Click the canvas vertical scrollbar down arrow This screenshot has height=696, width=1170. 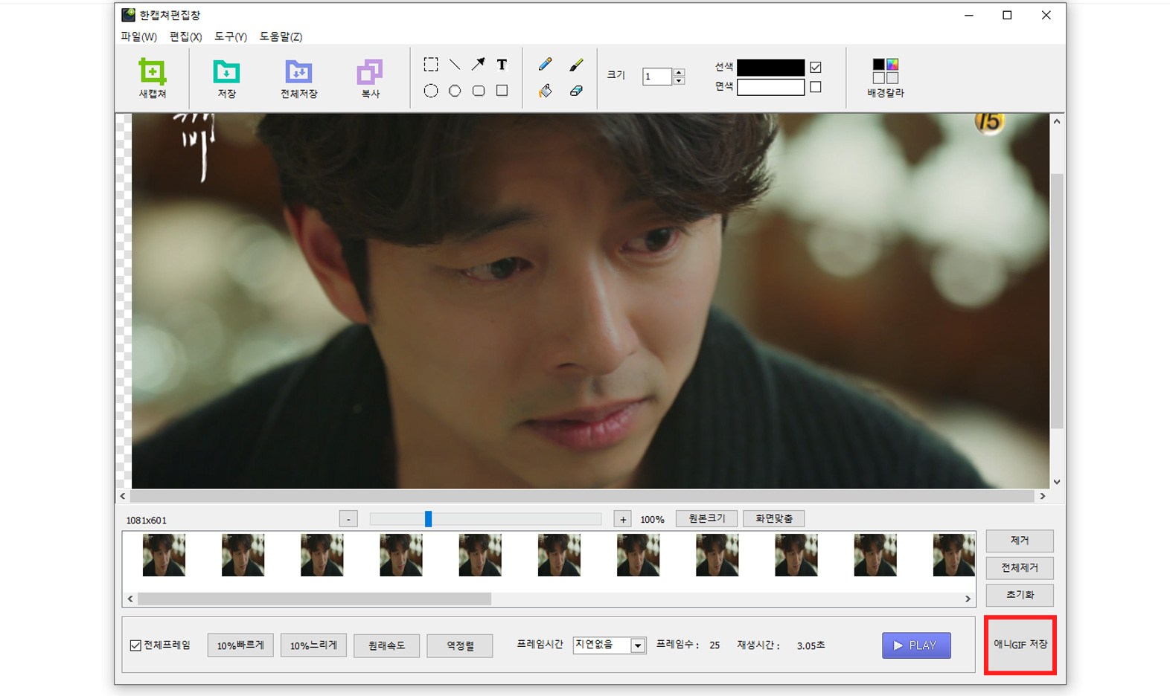(1057, 482)
